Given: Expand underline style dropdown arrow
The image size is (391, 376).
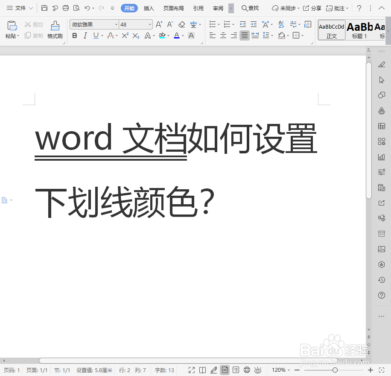Looking at the screenshot, I should (102, 36).
